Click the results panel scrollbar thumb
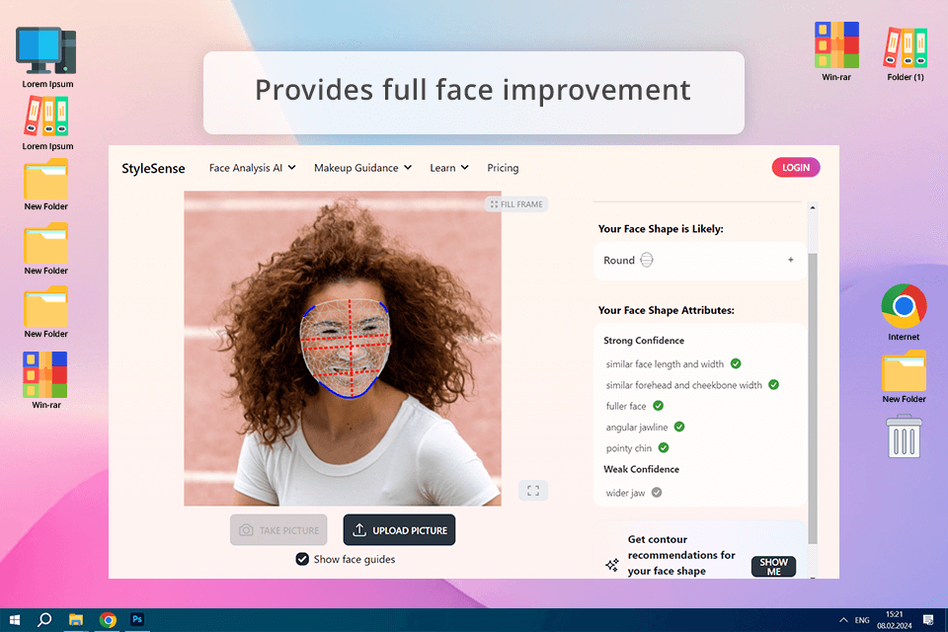This screenshot has height=632, width=948. [x=813, y=398]
